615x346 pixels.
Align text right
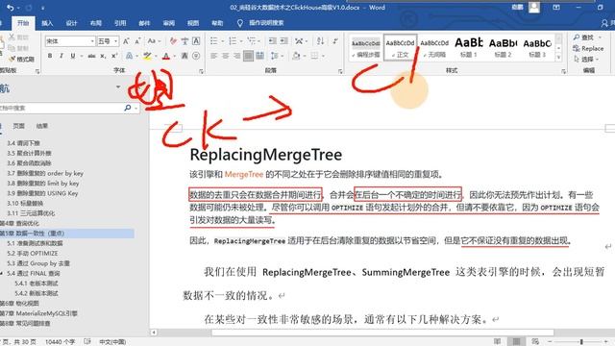coord(236,56)
